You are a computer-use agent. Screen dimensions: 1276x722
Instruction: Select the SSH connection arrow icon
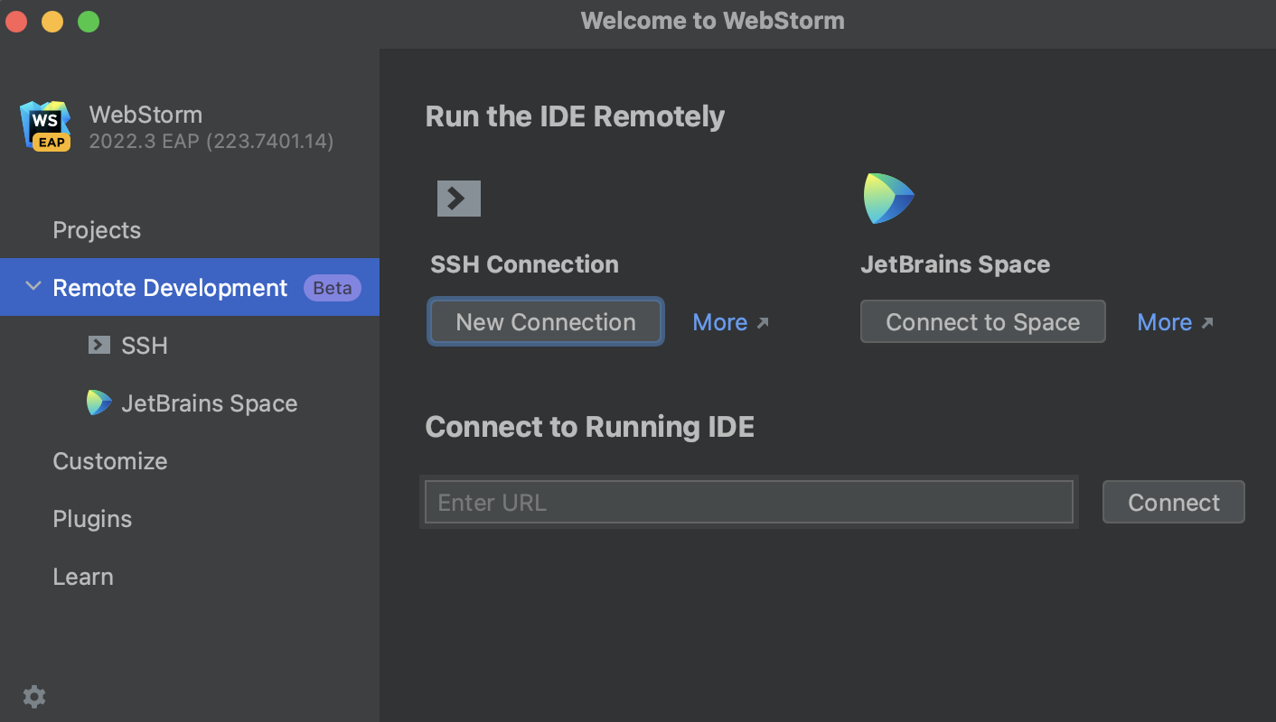458,198
